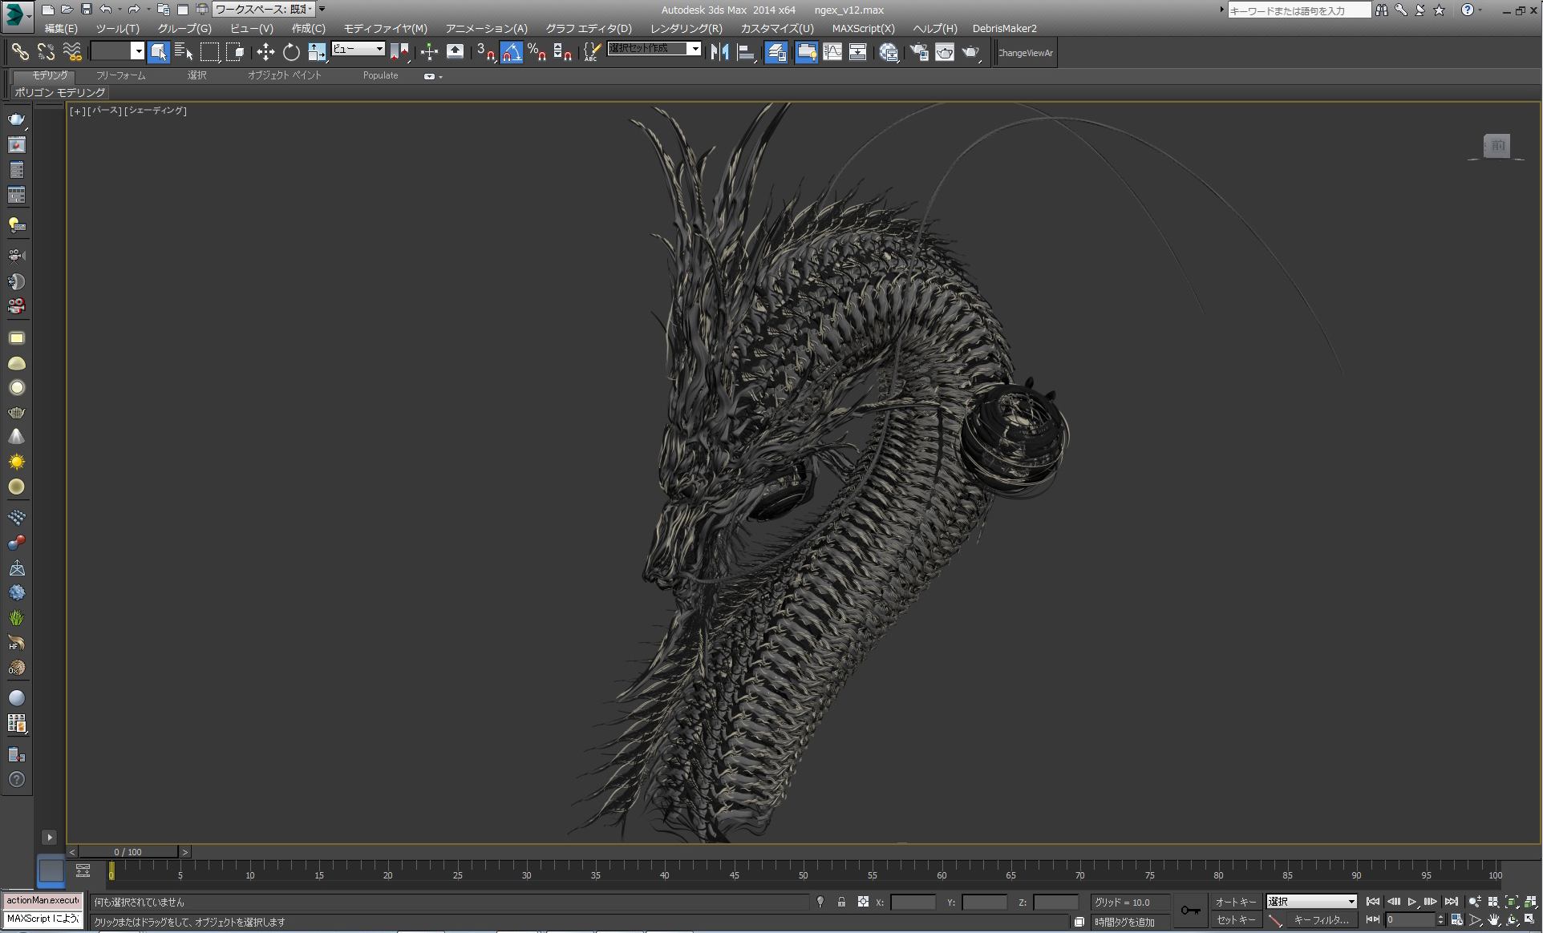Open the Schematic View

pyautogui.click(x=858, y=52)
